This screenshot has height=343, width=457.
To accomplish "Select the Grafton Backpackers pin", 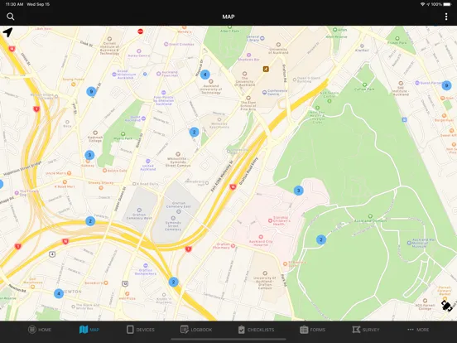I will [x=146, y=265].
